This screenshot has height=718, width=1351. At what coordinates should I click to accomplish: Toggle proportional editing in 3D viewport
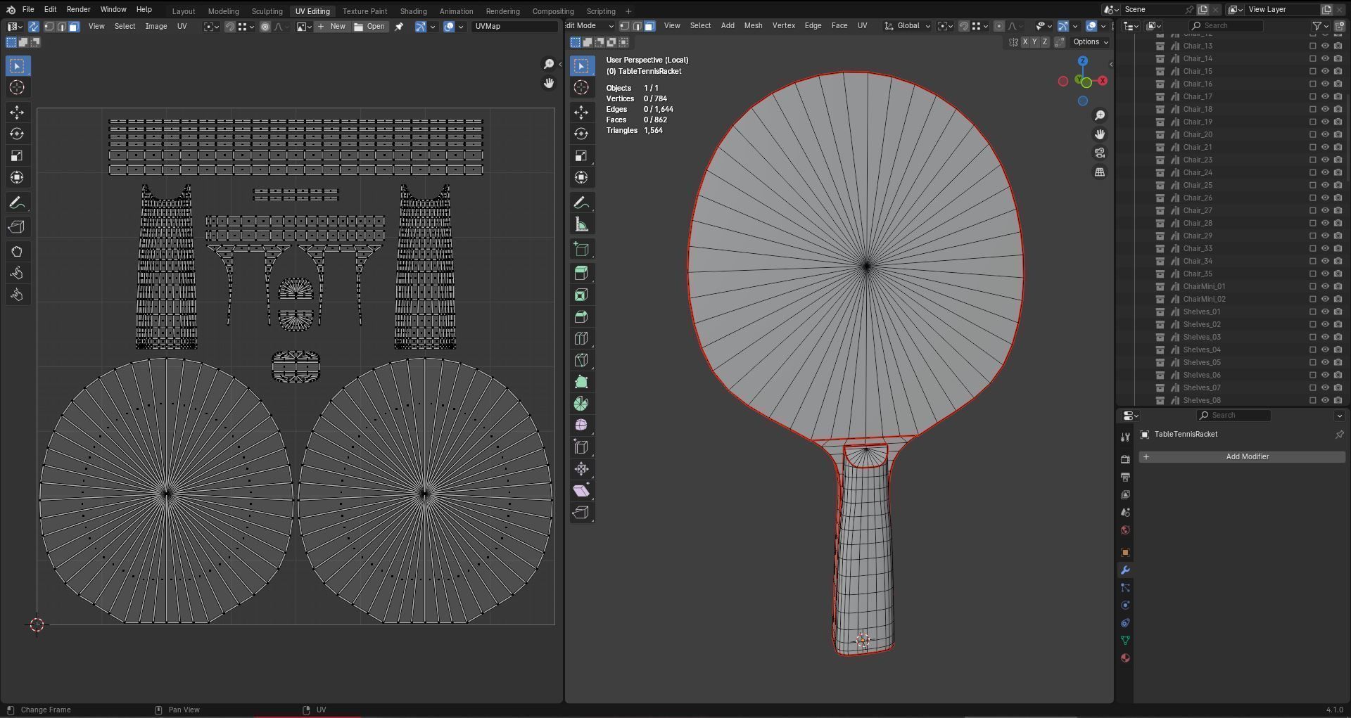[x=998, y=26]
